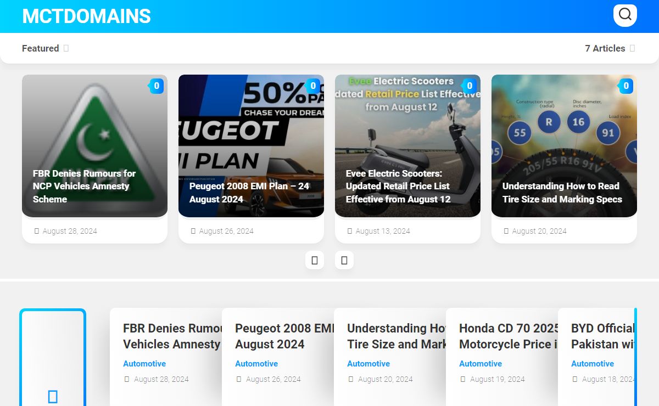This screenshot has height=406, width=659.
Task: Click the August 20, 2024 date in lower list
Action: click(386, 379)
